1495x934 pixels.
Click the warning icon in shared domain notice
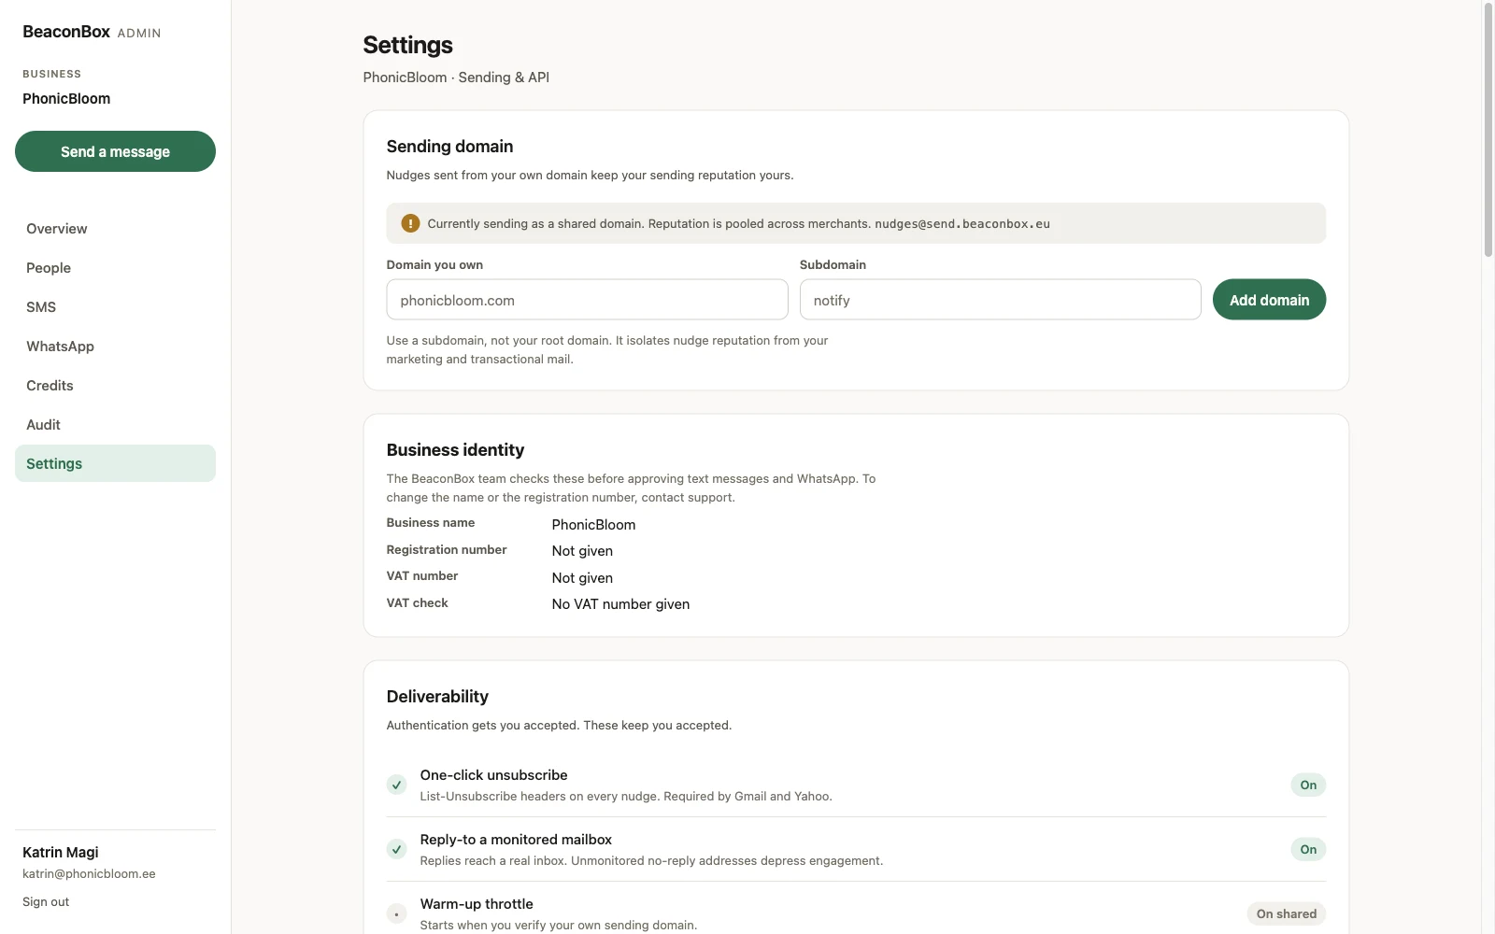point(410,223)
